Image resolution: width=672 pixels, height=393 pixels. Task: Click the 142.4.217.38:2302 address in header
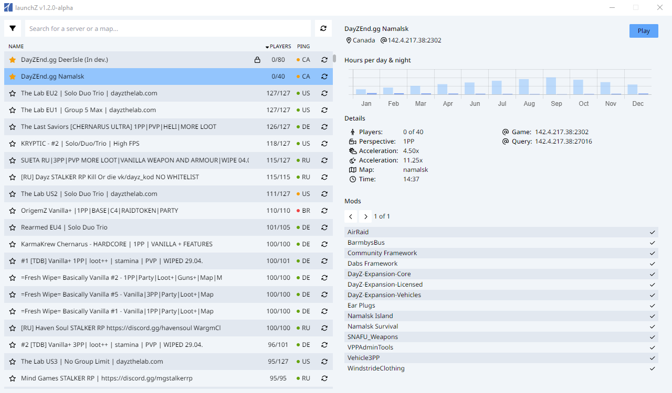pos(414,40)
